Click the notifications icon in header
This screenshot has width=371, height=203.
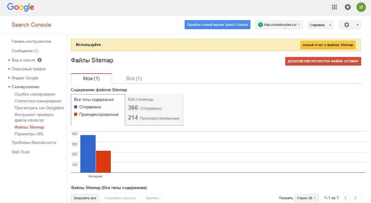[348, 7]
